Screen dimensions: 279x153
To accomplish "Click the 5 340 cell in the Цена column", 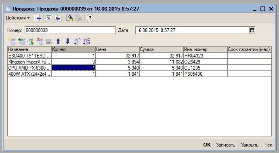I will click(x=117, y=68).
